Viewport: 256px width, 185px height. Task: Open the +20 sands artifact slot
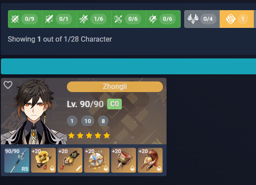pyautogui.click(x=97, y=160)
